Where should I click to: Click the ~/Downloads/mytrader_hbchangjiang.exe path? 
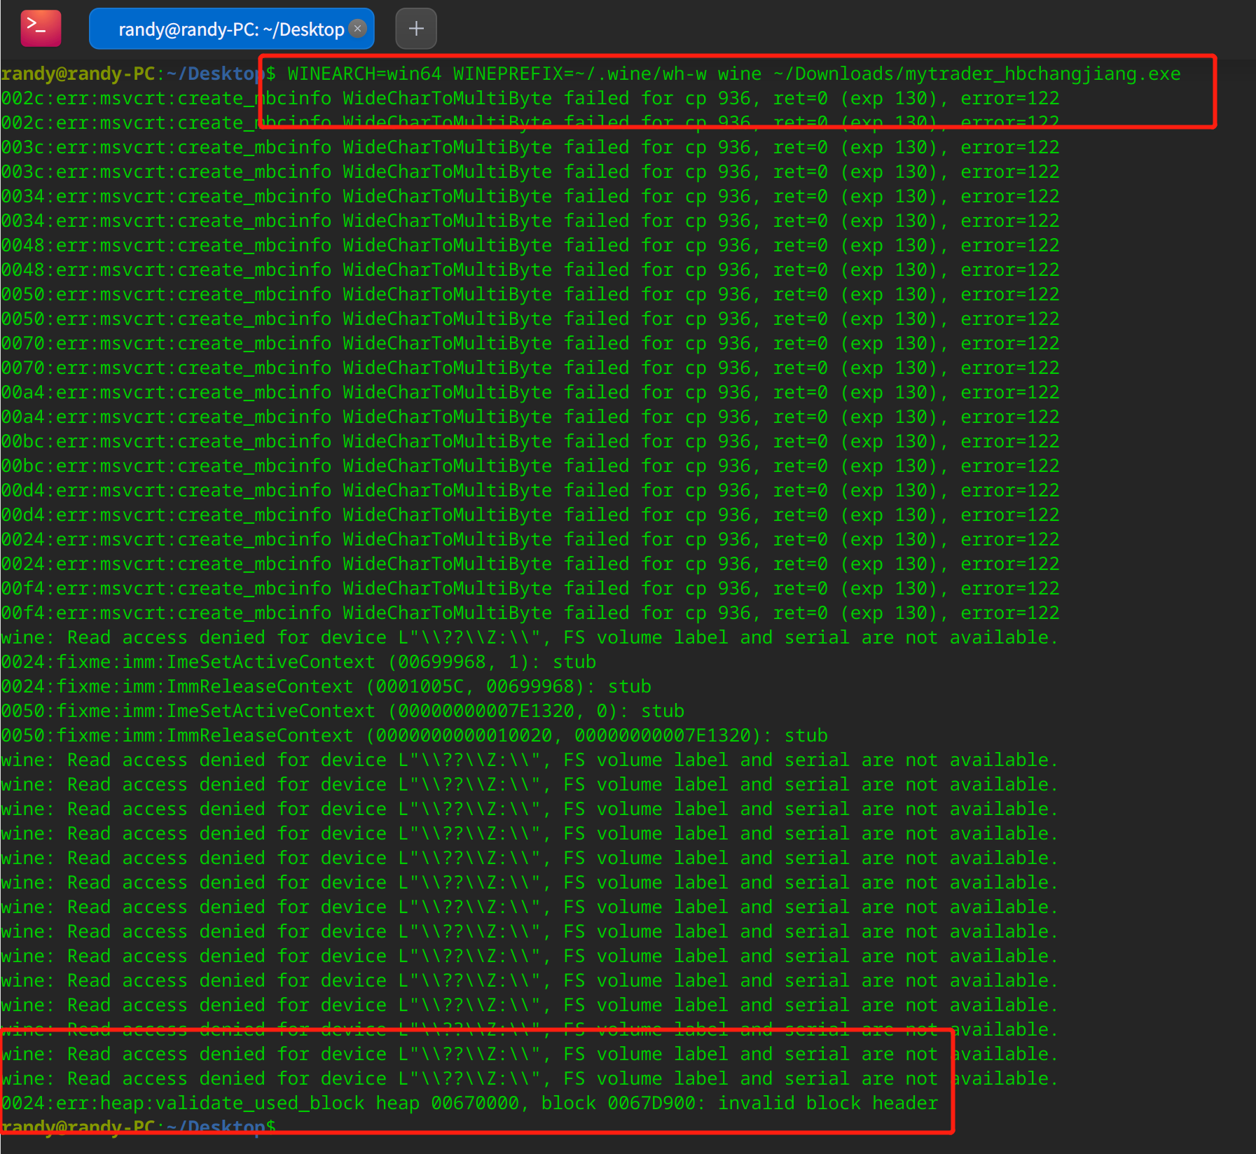tap(977, 74)
